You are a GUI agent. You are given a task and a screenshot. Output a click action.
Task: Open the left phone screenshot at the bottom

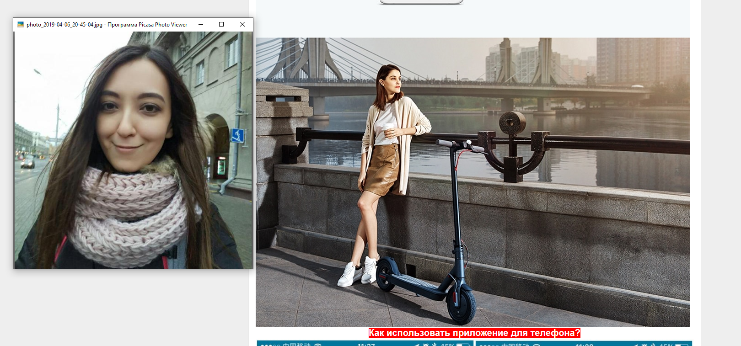[365, 343]
